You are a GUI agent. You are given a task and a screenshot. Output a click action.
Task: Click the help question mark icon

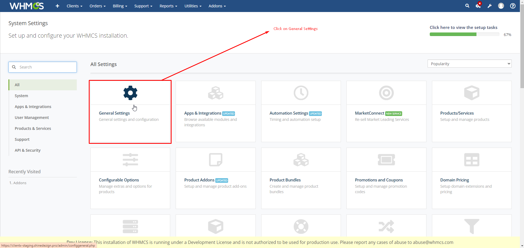(513, 6)
